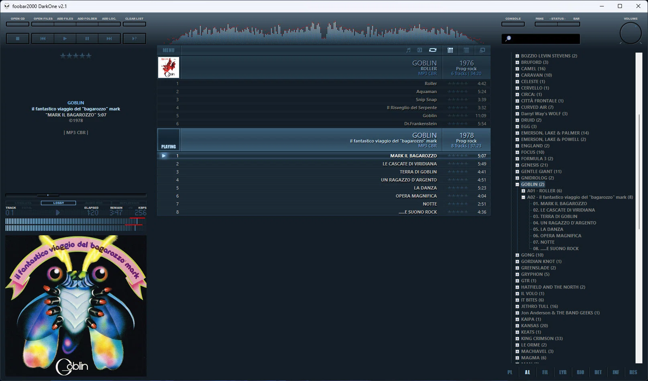Set star rating for OPERA MAGNIFICA track
This screenshot has width=648, height=381.
(x=458, y=196)
